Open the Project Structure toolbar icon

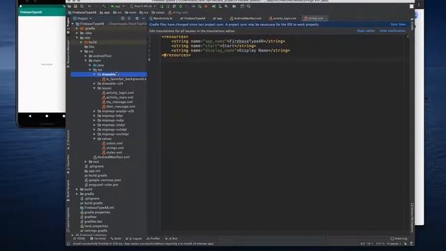pyautogui.click(x=234, y=6)
